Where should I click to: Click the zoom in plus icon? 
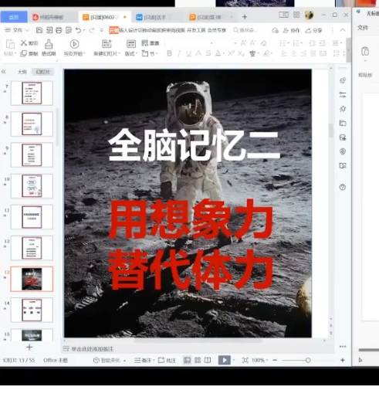coord(343,360)
